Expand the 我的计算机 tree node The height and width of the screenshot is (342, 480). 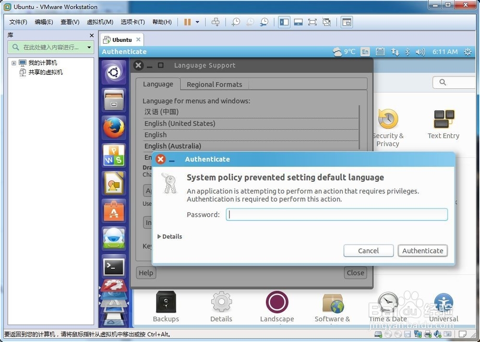point(14,63)
